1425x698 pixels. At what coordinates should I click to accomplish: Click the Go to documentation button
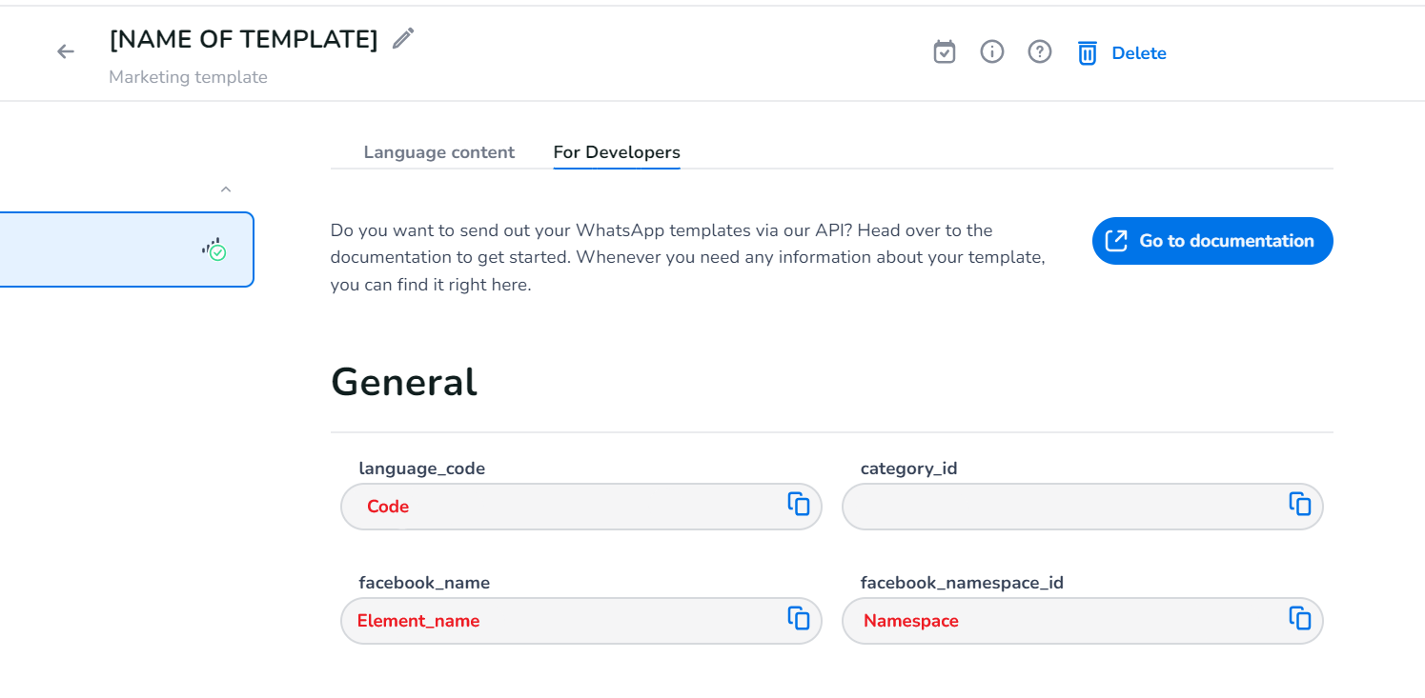coord(1211,241)
